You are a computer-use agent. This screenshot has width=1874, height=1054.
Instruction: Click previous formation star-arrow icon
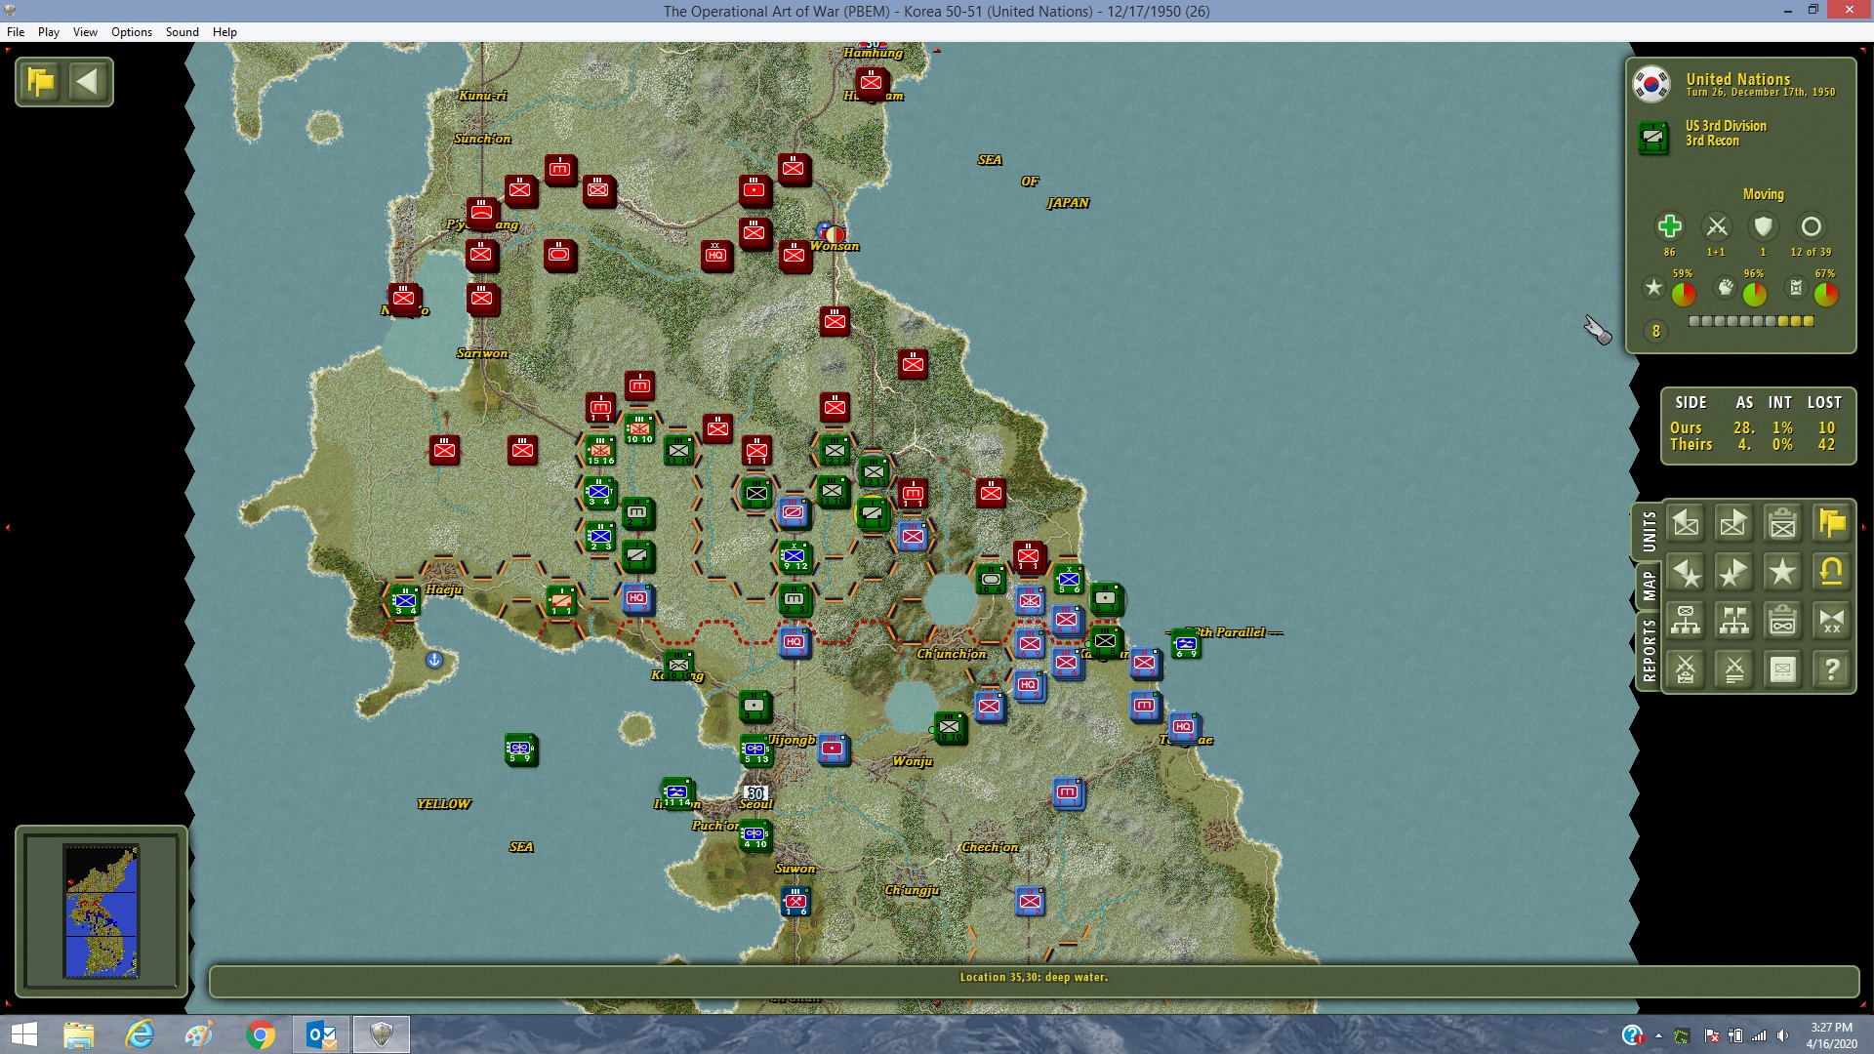[x=1686, y=573]
